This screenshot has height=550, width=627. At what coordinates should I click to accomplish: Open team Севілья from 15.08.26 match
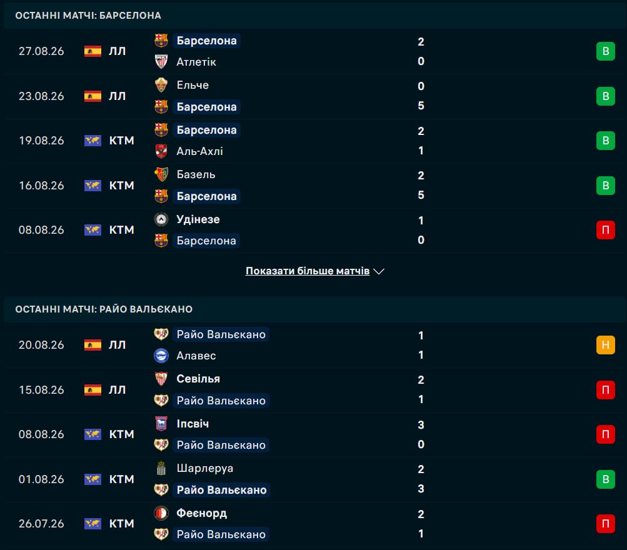[x=198, y=379]
